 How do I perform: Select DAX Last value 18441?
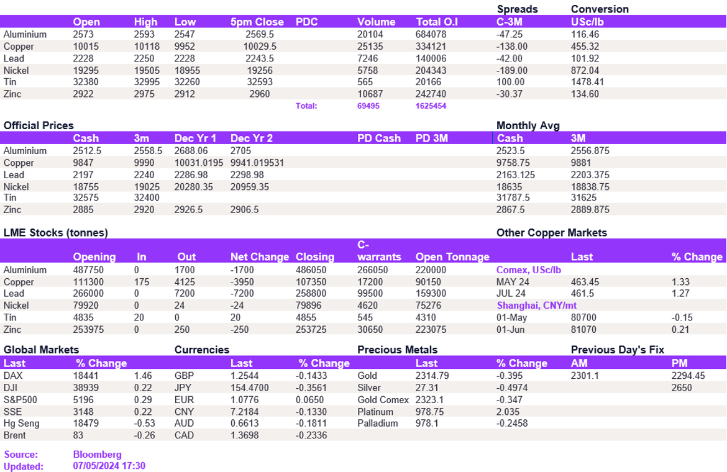[85, 376]
